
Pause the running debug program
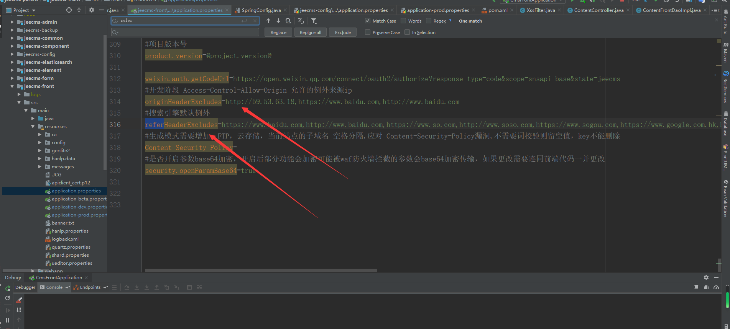coord(8,320)
